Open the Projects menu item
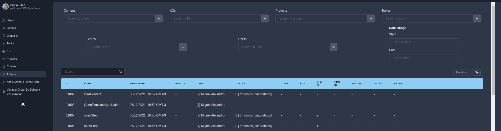This screenshot has width=501, height=131. [23, 59]
